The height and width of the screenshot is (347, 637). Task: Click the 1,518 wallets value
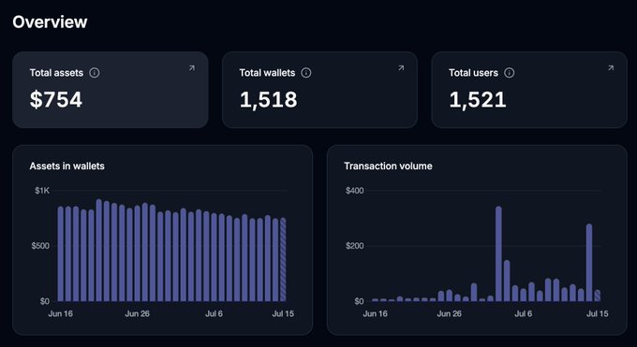click(268, 100)
